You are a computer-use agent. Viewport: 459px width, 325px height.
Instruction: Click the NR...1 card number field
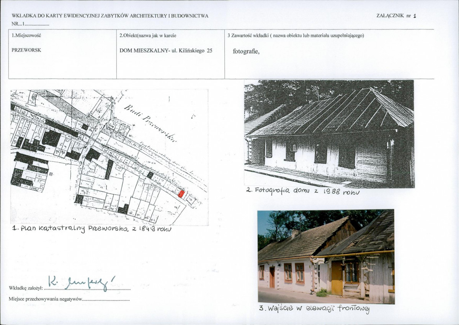pos(30,24)
